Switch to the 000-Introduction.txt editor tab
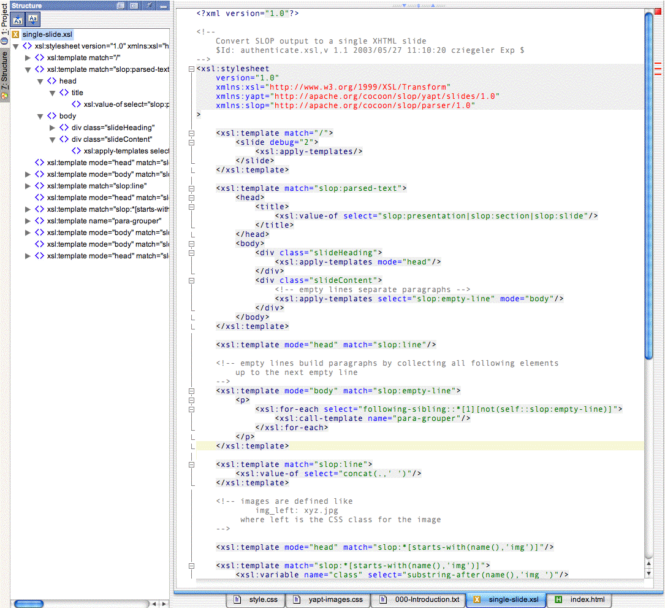This screenshot has width=665, height=608. [x=419, y=599]
